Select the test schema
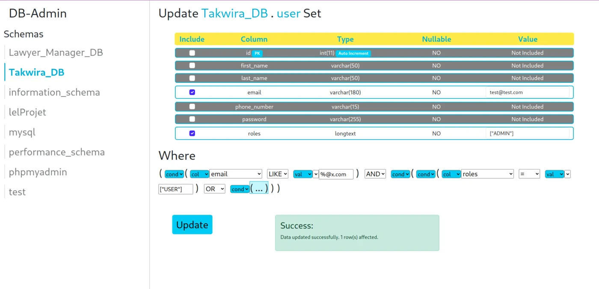This screenshot has width=599, height=289. click(x=17, y=192)
